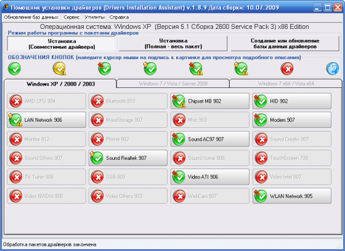Switch to Windows 7 x64 / Vista x64 tab
Screen dimensions: 345x251
(x=286, y=84)
